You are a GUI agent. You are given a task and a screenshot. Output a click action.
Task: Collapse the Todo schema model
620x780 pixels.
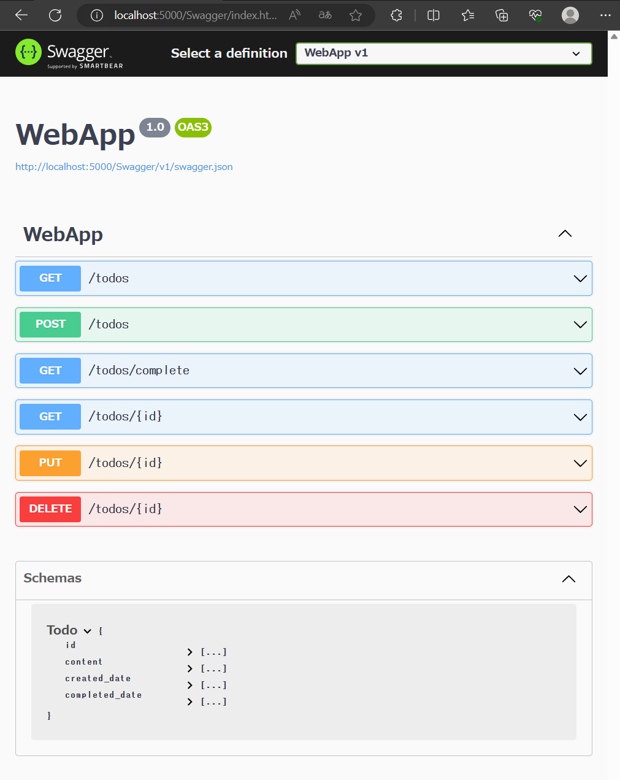point(88,631)
